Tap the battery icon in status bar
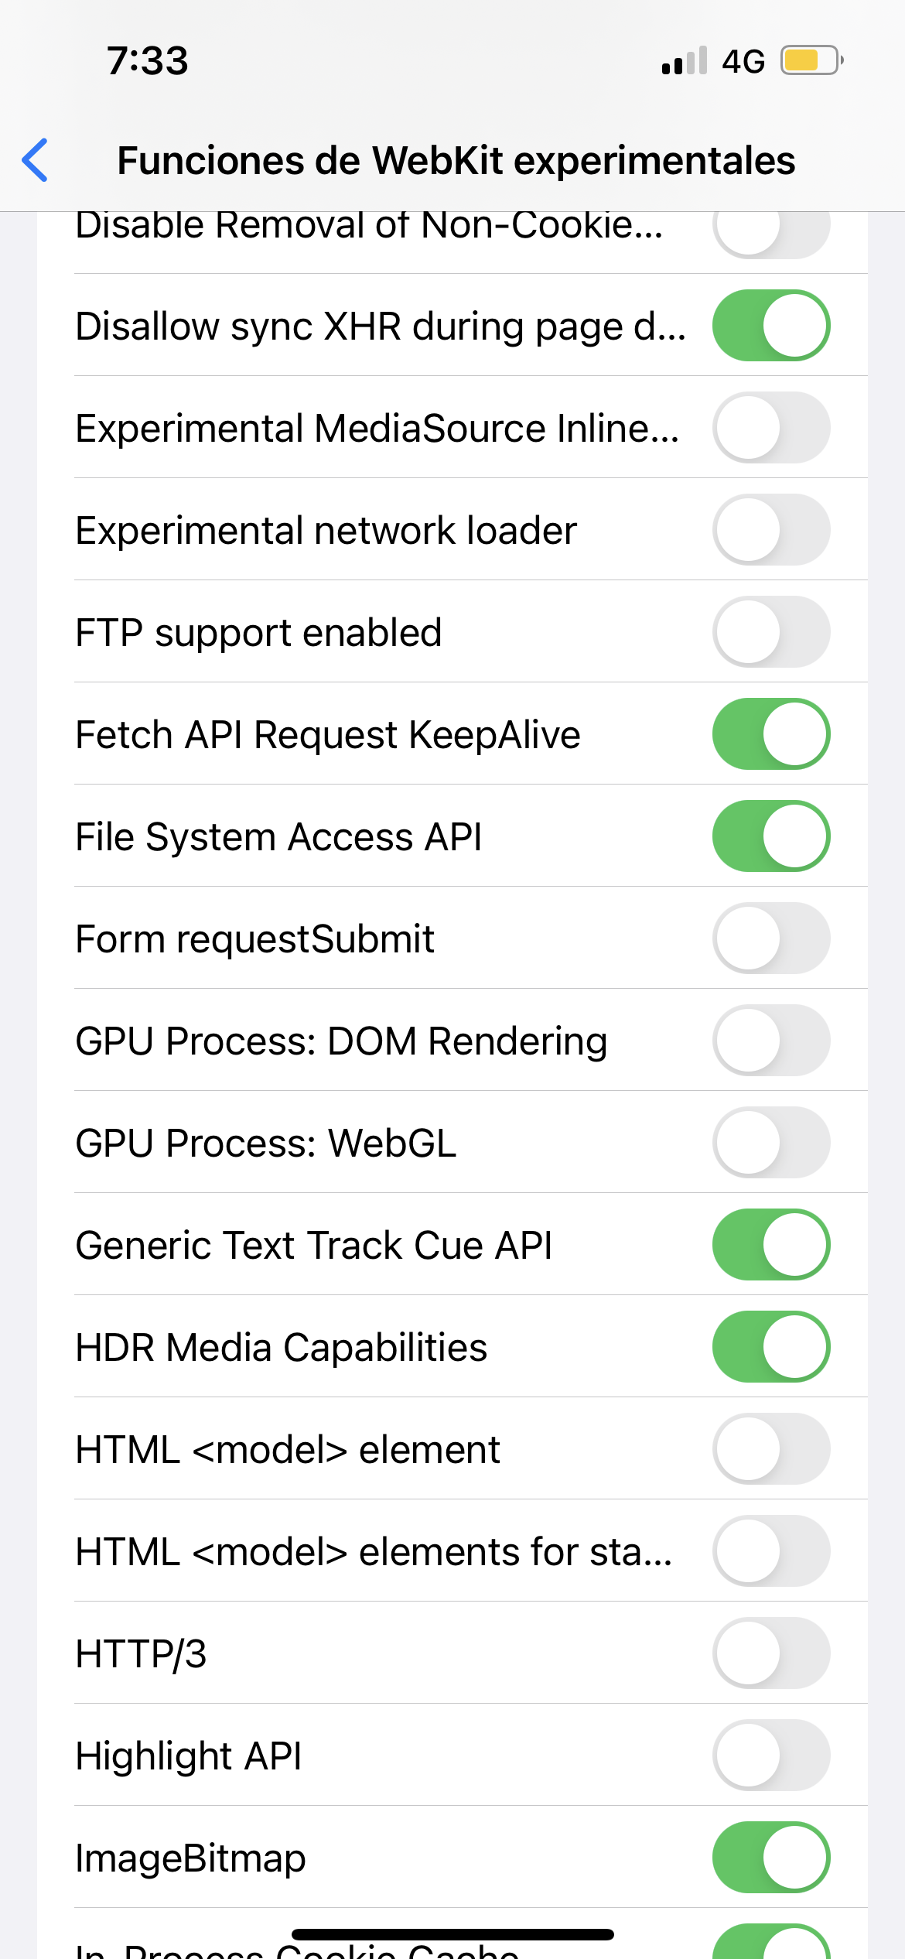 811,60
